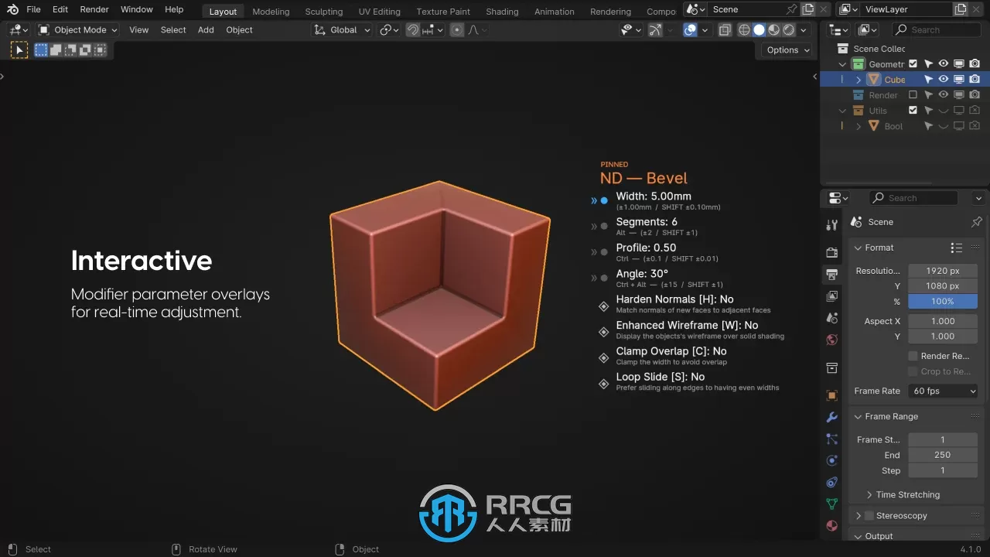Choose the Set new selection mode icon
The image size is (990, 557).
pyautogui.click(x=41, y=50)
